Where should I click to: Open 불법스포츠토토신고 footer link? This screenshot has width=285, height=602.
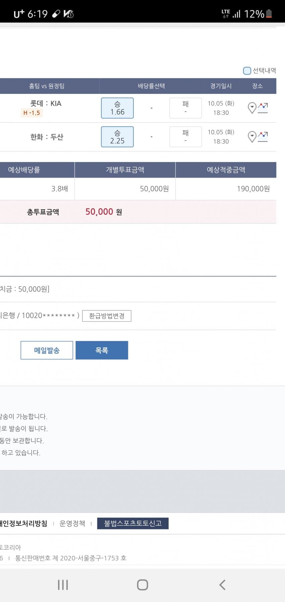(133, 524)
